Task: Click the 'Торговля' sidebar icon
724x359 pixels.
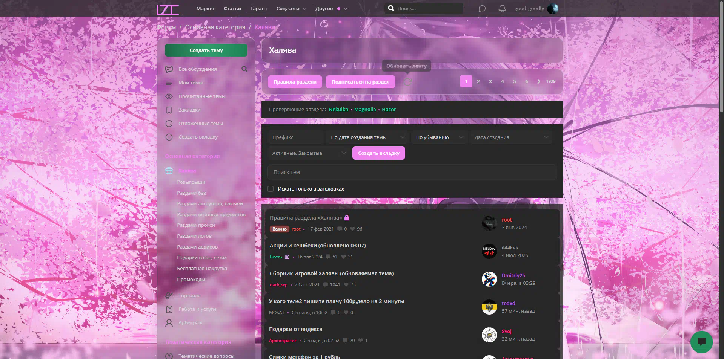Action: click(169, 296)
